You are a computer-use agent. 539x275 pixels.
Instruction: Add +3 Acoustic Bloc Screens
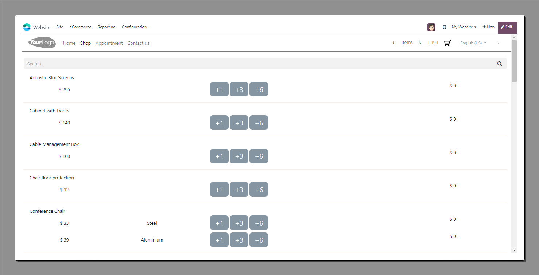point(239,89)
